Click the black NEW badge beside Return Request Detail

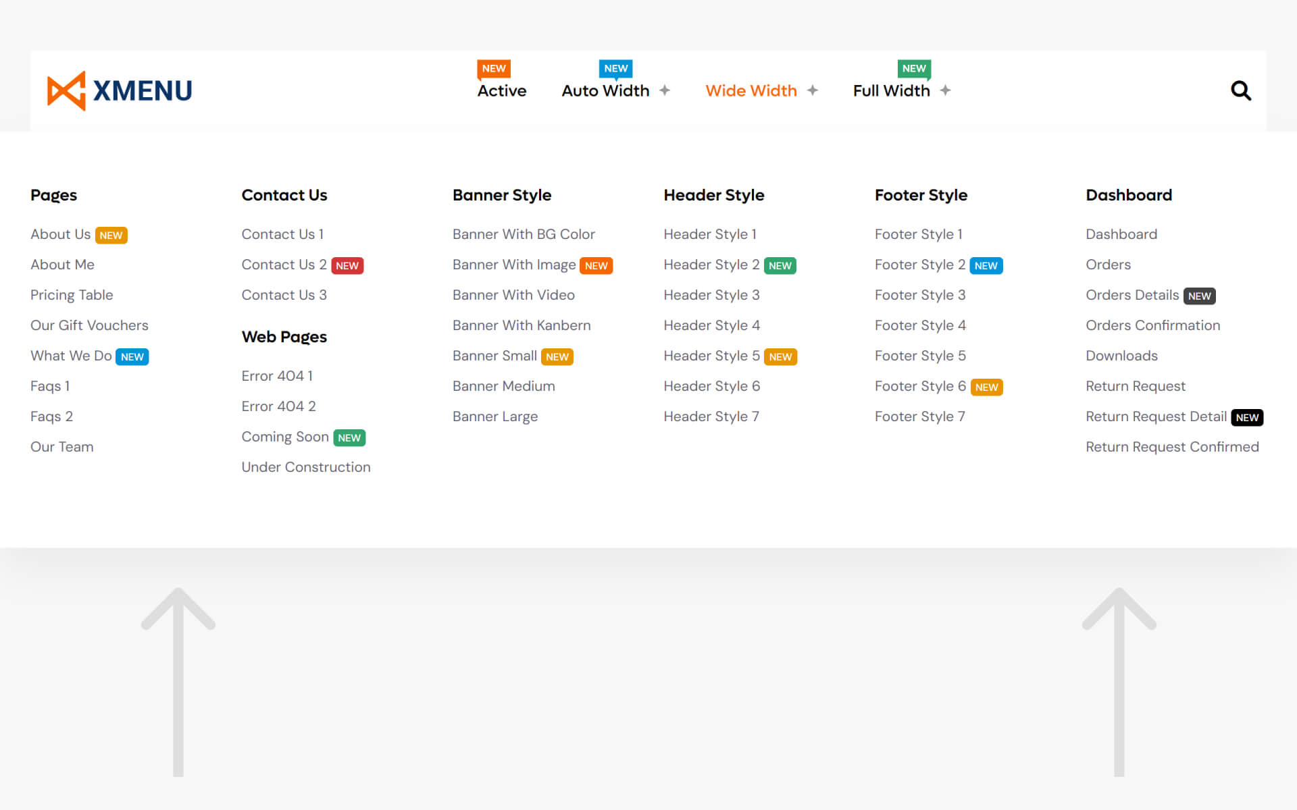point(1246,418)
